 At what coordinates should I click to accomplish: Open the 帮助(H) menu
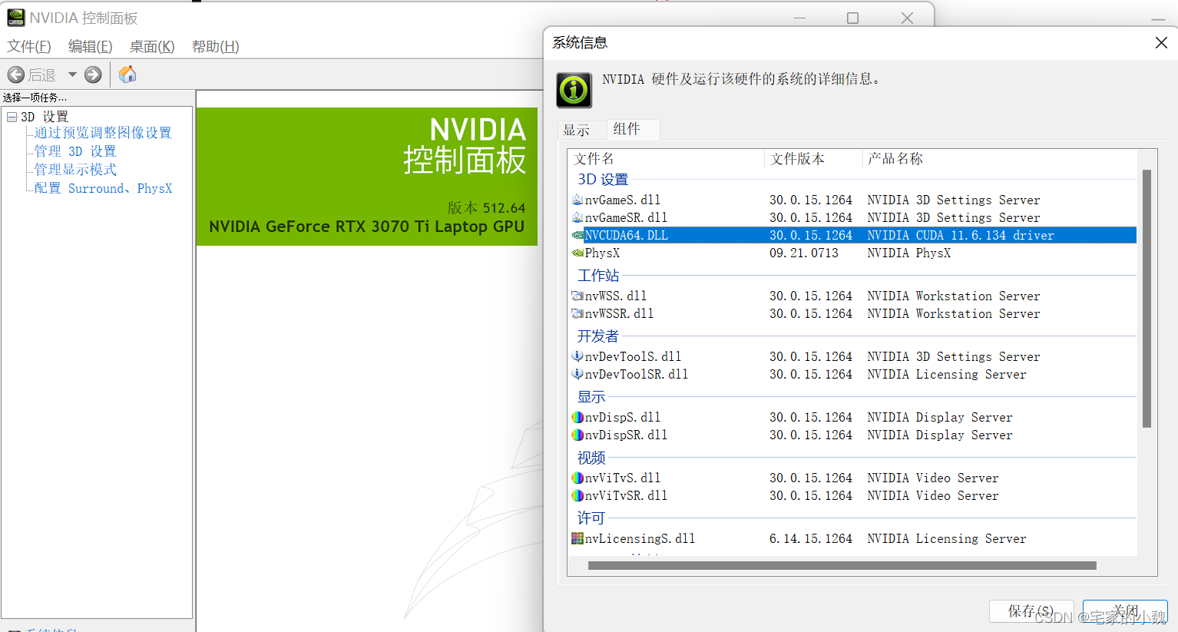216,47
